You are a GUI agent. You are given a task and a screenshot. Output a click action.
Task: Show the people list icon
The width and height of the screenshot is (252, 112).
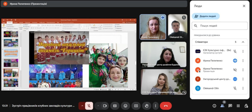click(x=222, y=106)
